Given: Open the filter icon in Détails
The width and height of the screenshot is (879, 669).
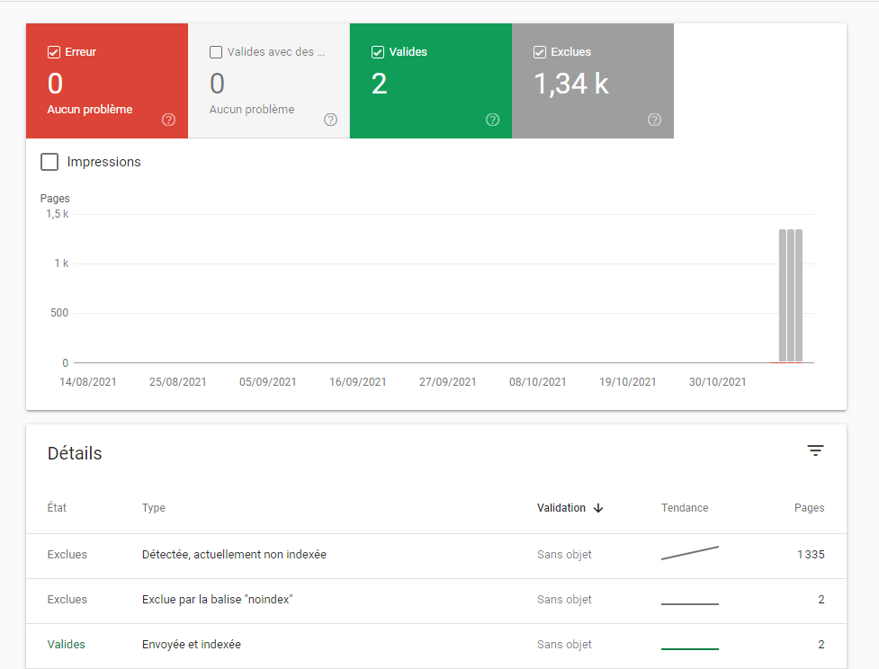Looking at the screenshot, I should [x=815, y=451].
